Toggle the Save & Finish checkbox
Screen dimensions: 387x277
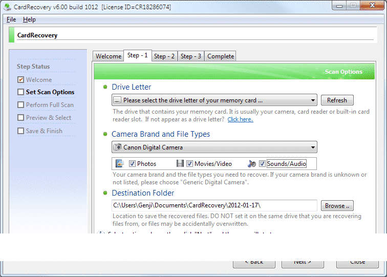point(20,131)
